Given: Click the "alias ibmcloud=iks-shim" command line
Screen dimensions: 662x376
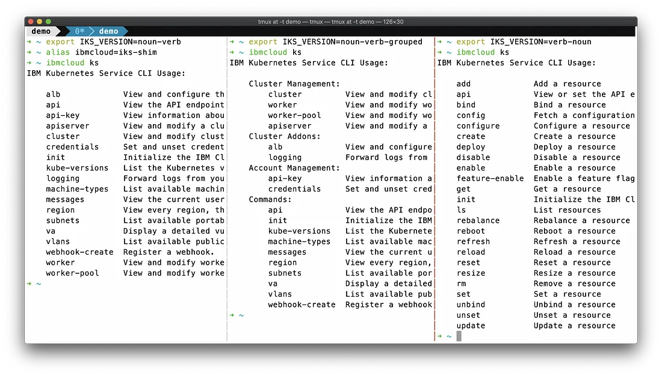Looking at the screenshot, I should 101,52.
